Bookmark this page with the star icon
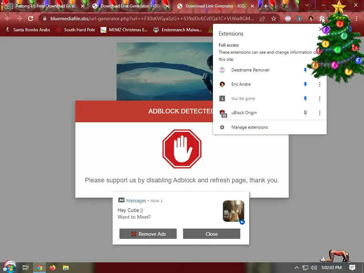364x273 pixels. (x=274, y=18)
